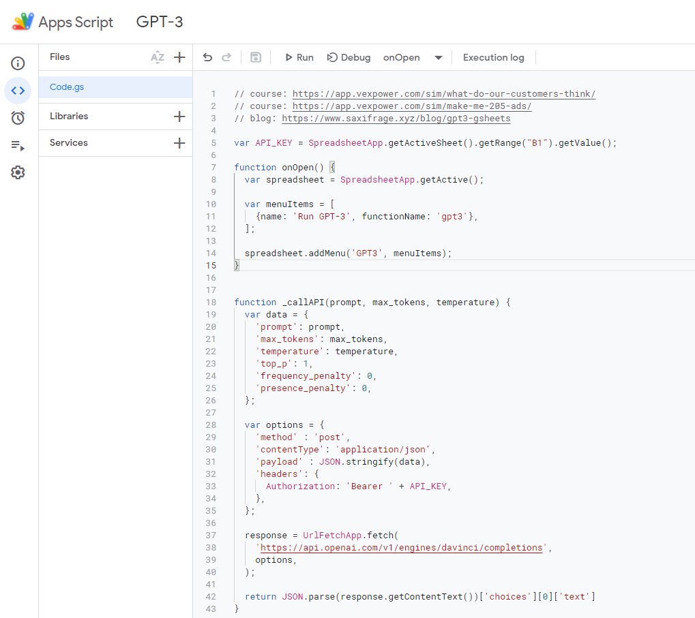The height and width of the screenshot is (618, 695).
Task: Click 'function onOpen()' declaration text
Action: coord(279,168)
